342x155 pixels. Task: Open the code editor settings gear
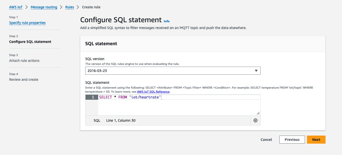pos(255,121)
